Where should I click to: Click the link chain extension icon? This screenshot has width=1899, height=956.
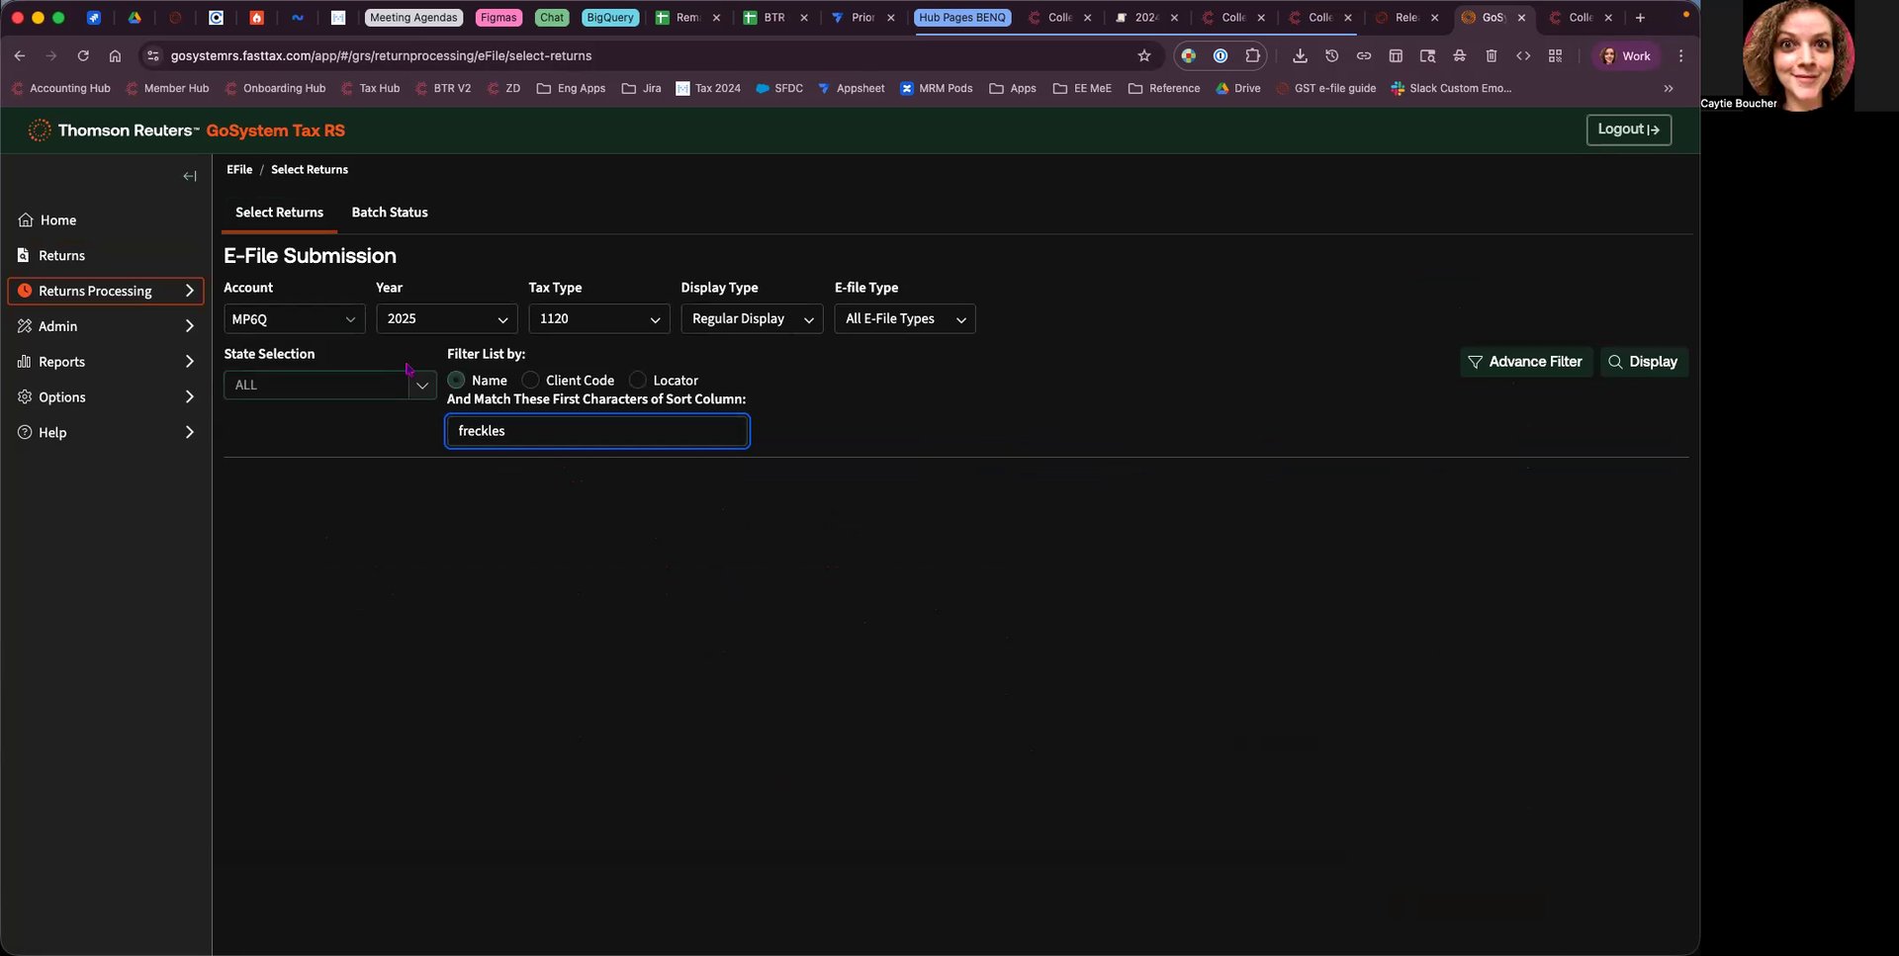pyautogui.click(x=1364, y=56)
